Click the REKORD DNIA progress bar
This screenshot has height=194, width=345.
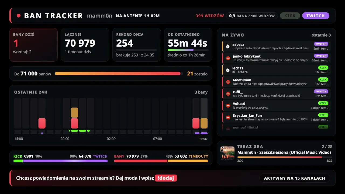[136, 50]
